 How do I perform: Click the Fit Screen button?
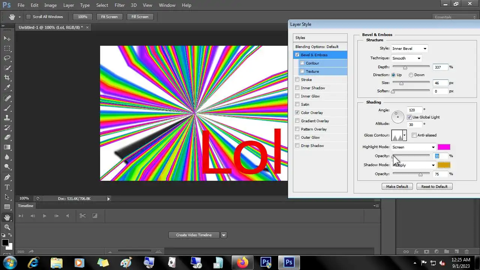coord(109,16)
